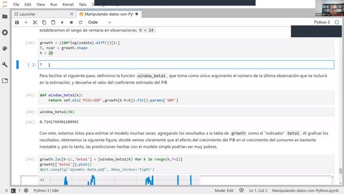Viewport: 344px width, 194px height.
Task: Save the notebook with the disk icon
Action: (x=17, y=23)
